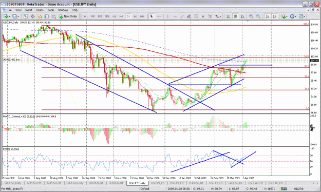Open the Help menu
The image size is (321, 192).
click(x=74, y=10)
